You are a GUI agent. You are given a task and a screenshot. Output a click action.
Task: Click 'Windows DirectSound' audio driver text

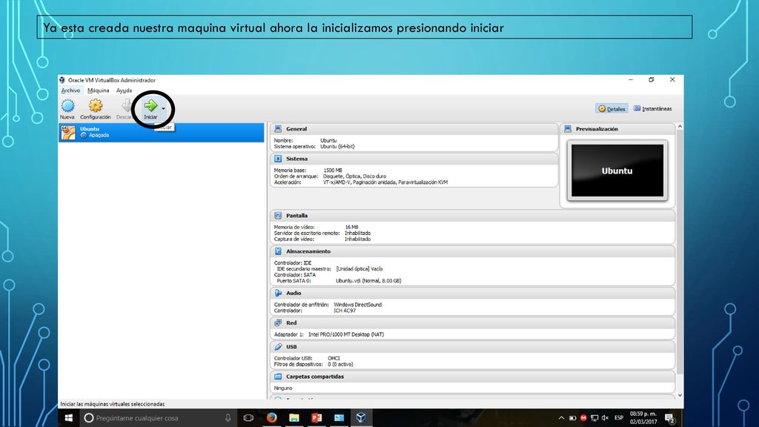coord(358,305)
